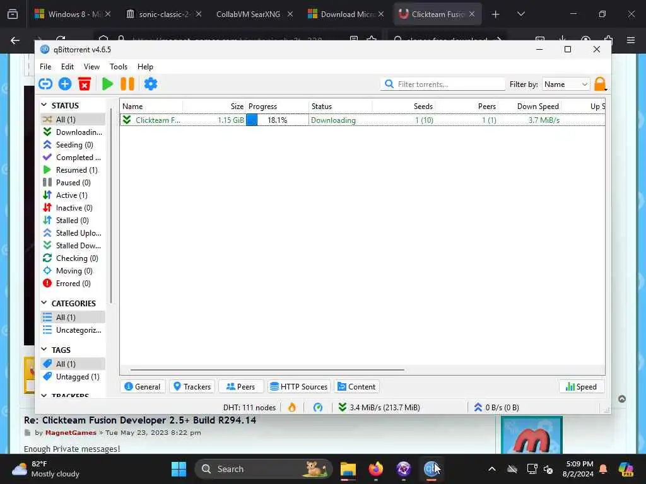This screenshot has height=484, width=646.
Task: Open the Filter by Name dropdown
Action: [566, 84]
